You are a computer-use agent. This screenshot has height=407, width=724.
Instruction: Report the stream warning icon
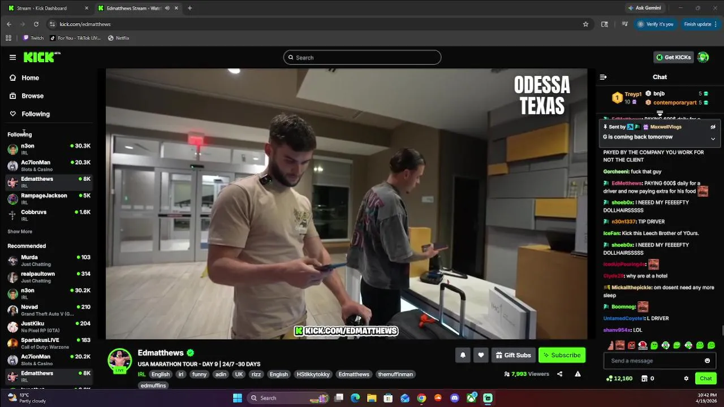tap(578, 374)
